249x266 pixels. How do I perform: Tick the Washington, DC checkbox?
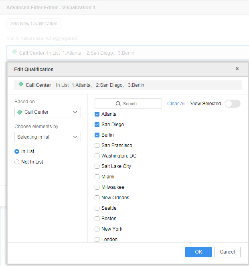97,156
